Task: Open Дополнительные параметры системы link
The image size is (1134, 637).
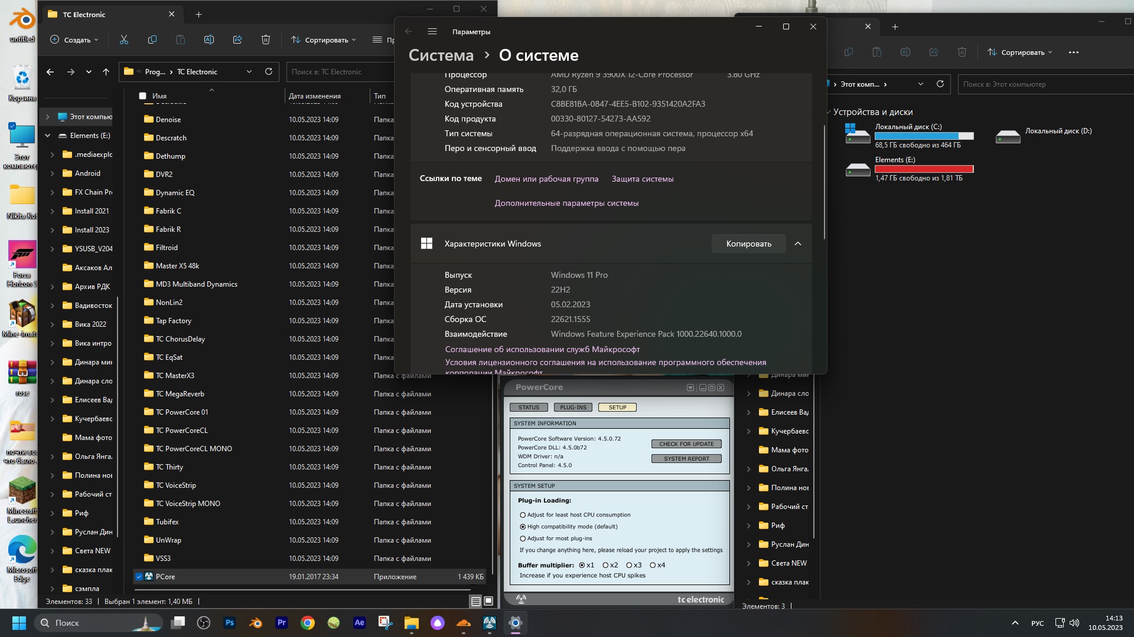Action: (566, 203)
